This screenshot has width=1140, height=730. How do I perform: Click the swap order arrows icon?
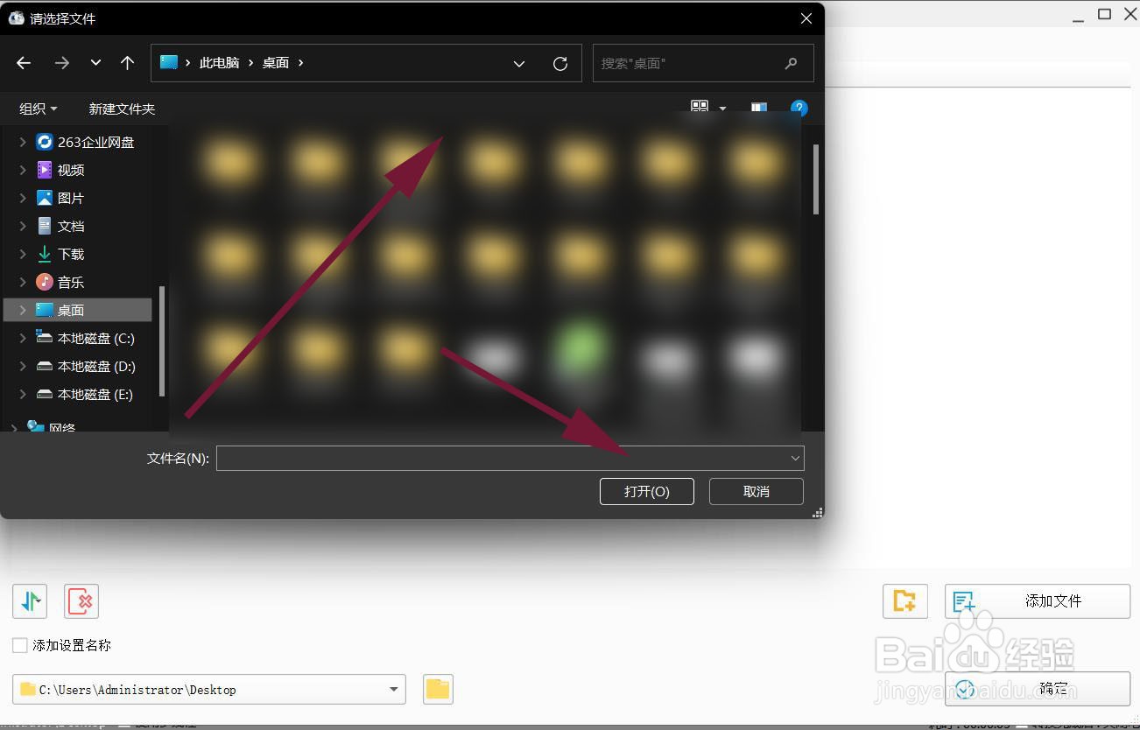point(30,601)
